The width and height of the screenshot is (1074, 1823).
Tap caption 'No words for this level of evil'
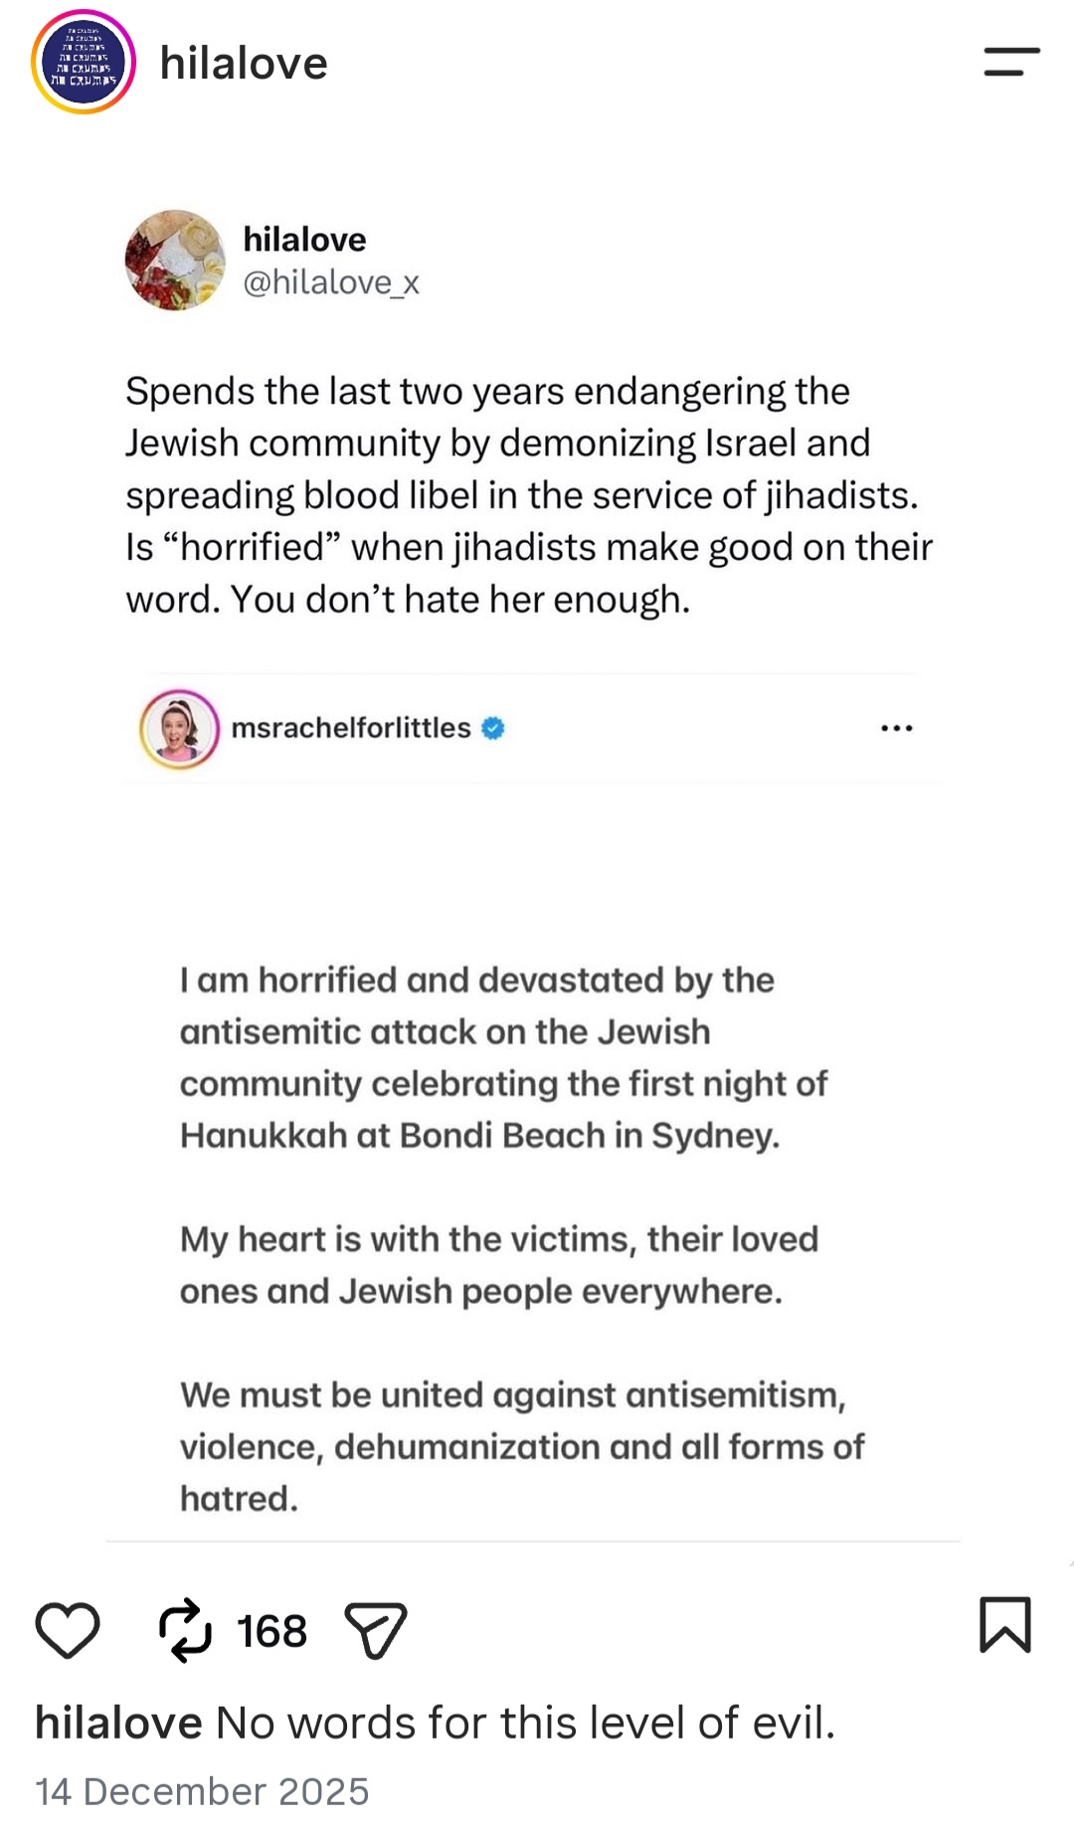tap(525, 1723)
